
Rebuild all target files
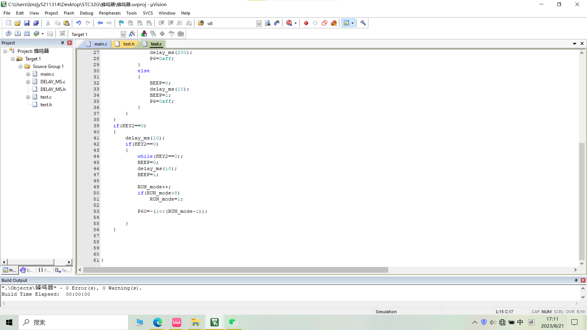27,34
